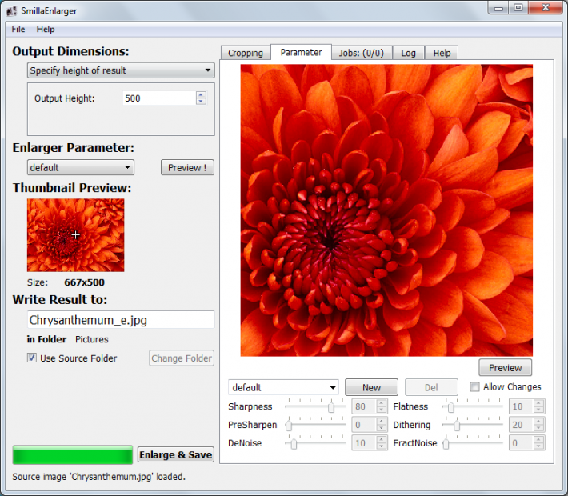
Task: Click the Dithering slider handle
Action: pos(457,425)
